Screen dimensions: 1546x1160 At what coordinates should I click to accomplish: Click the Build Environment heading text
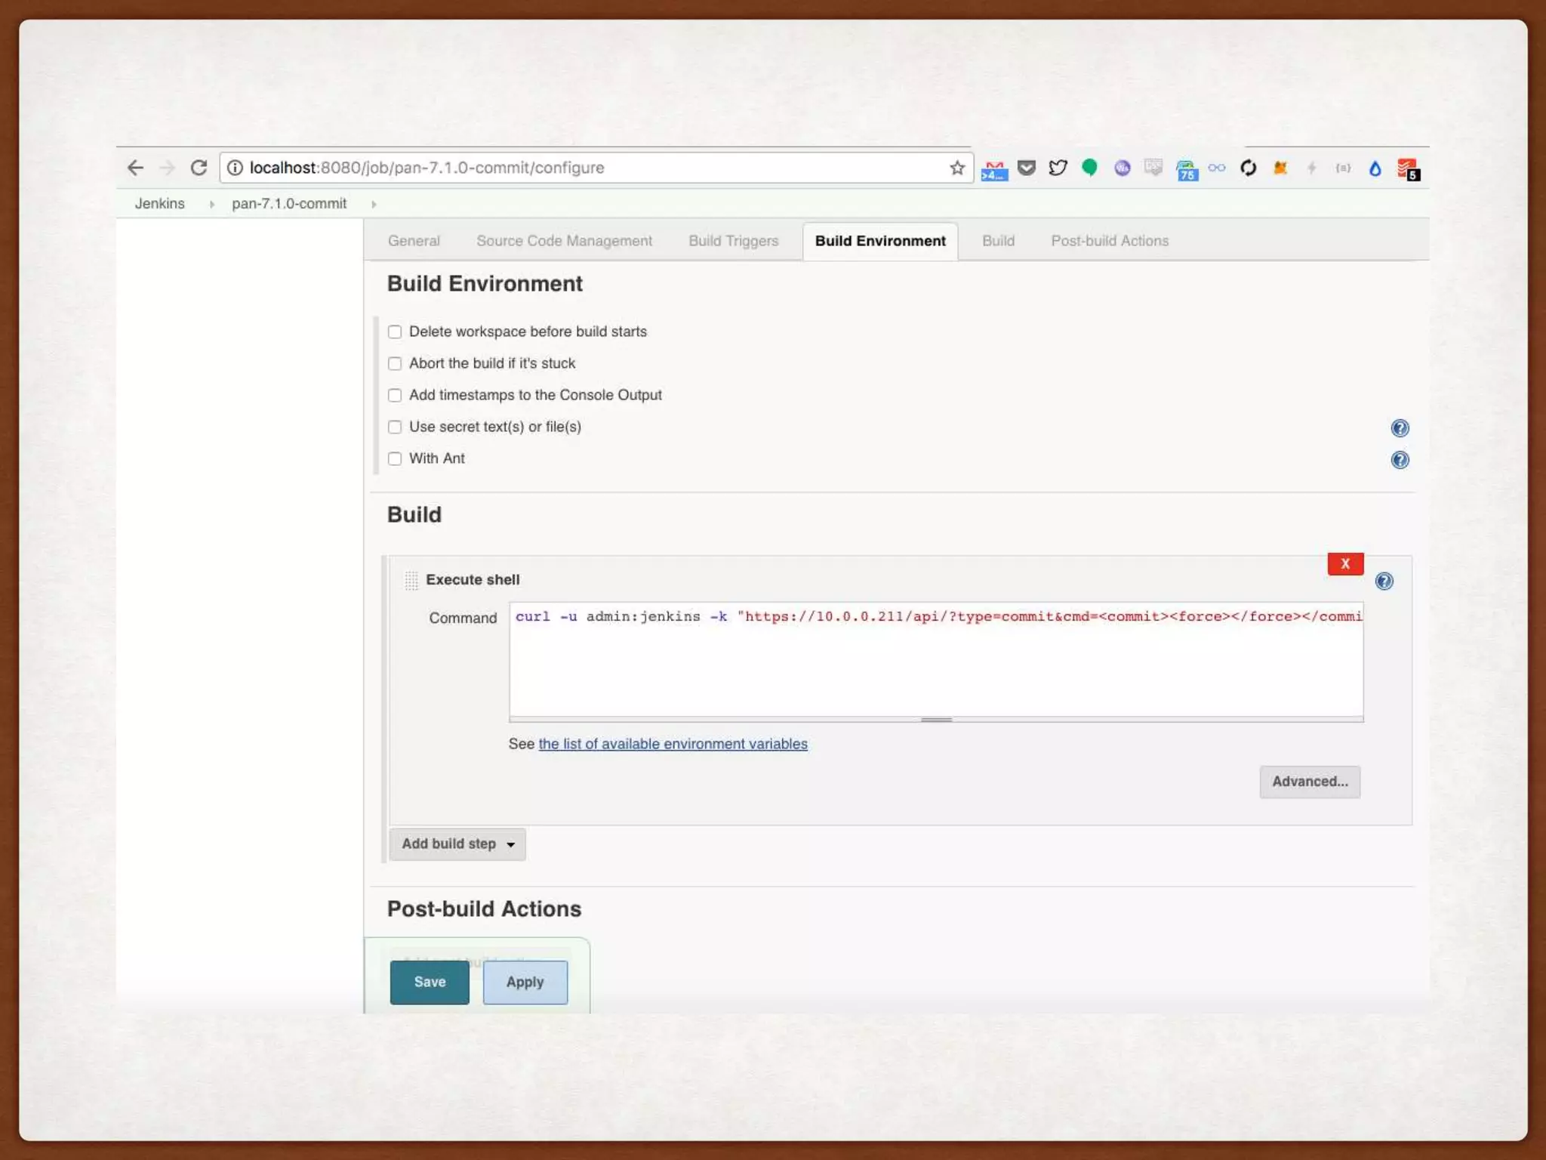click(485, 284)
